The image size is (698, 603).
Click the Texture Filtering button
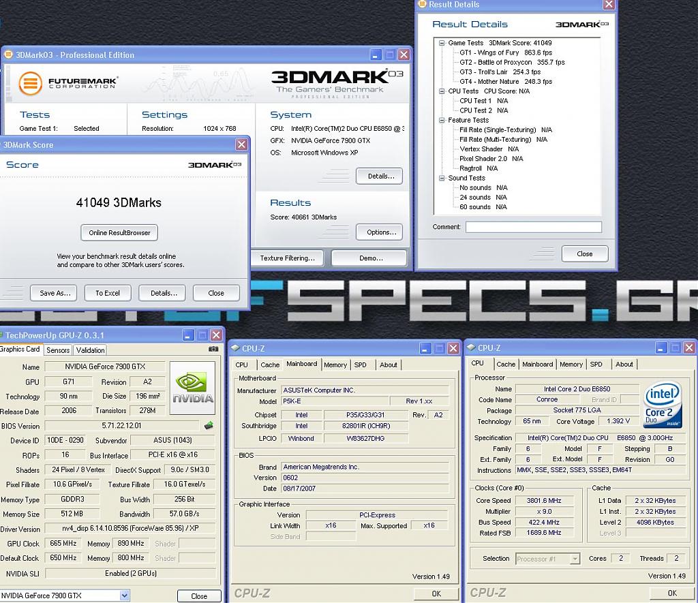pyautogui.click(x=287, y=258)
